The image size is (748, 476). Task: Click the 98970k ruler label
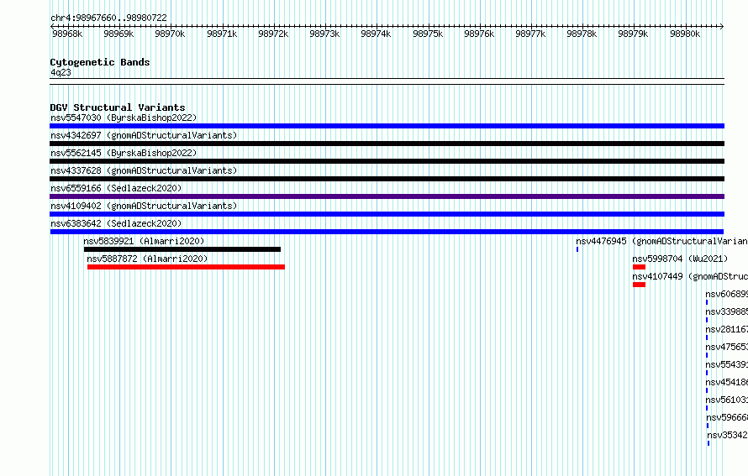coord(170,34)
